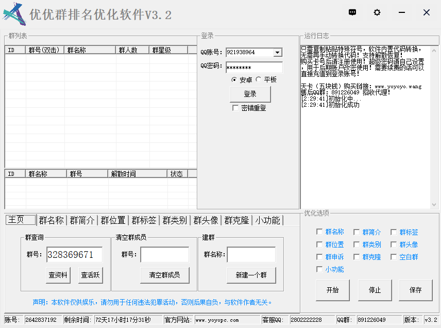Check the 群名称 optimization option

pyautogui.click(x=319, y=232)
